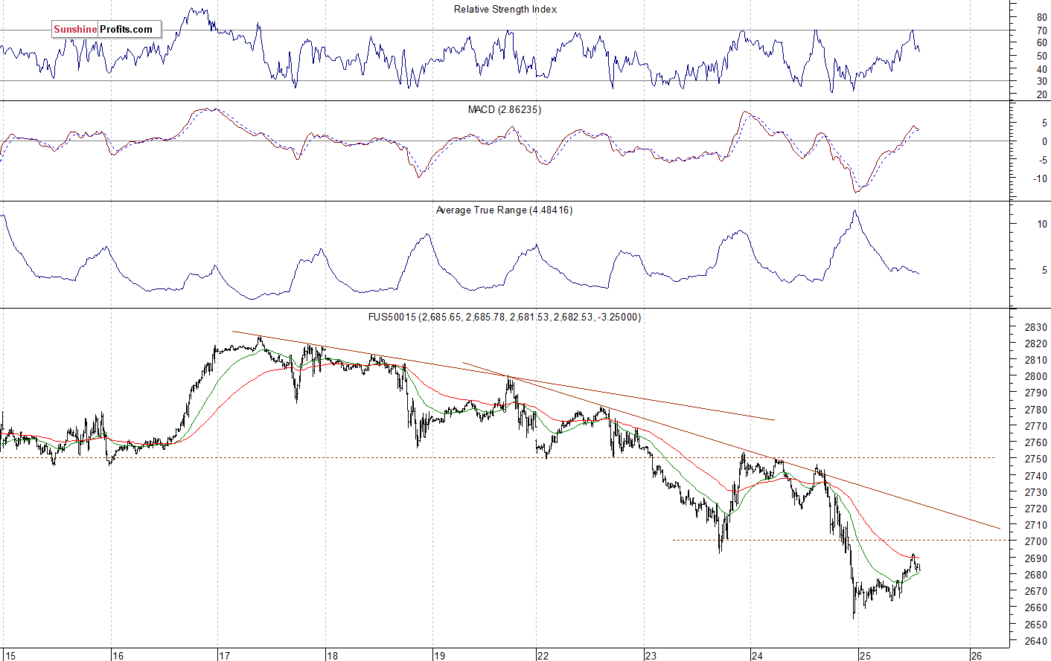
Task: Select the Average True Range (4.48416) label
Action: point(504,210)
